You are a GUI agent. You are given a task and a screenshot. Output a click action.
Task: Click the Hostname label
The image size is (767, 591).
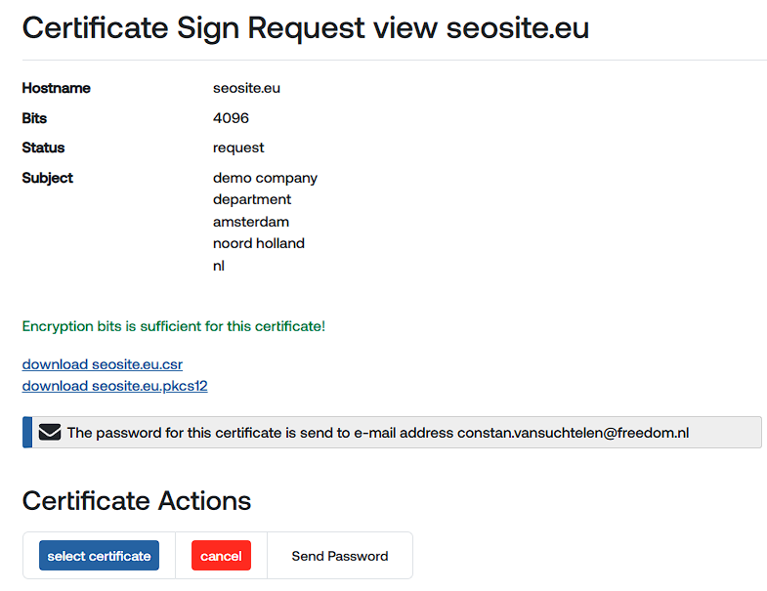tap(56, 88)
